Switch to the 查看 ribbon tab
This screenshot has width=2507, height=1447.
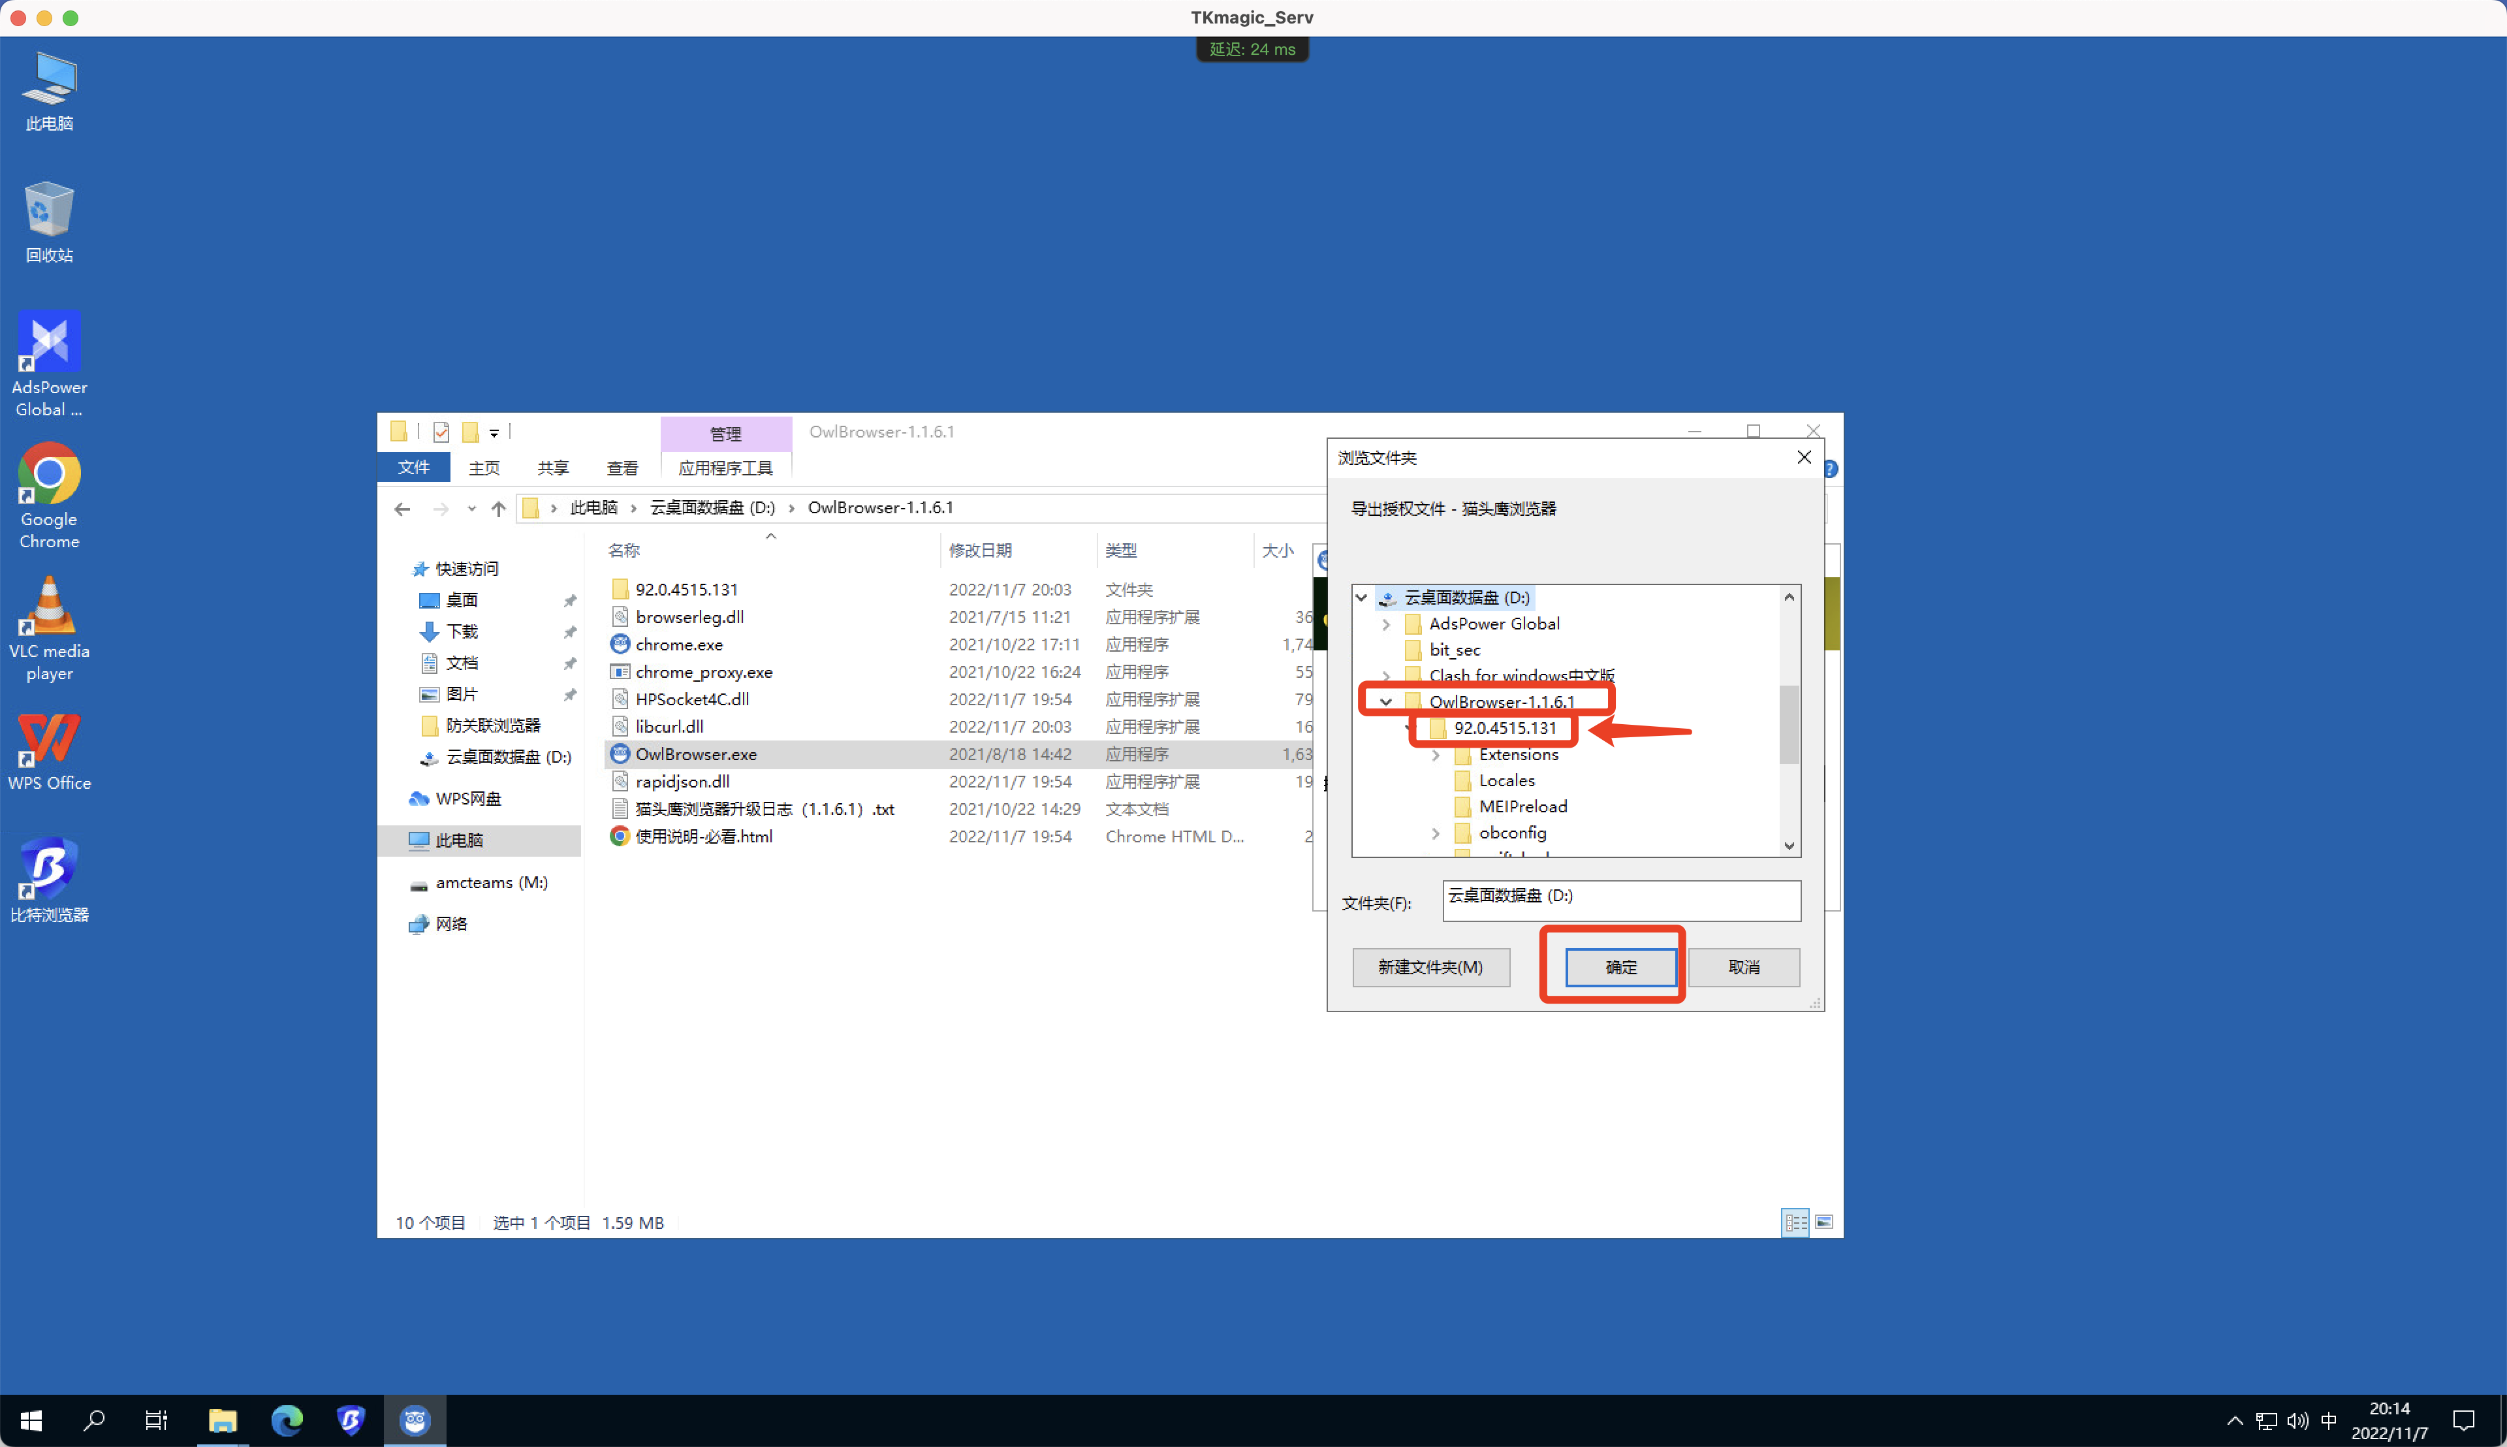(622, 467)
